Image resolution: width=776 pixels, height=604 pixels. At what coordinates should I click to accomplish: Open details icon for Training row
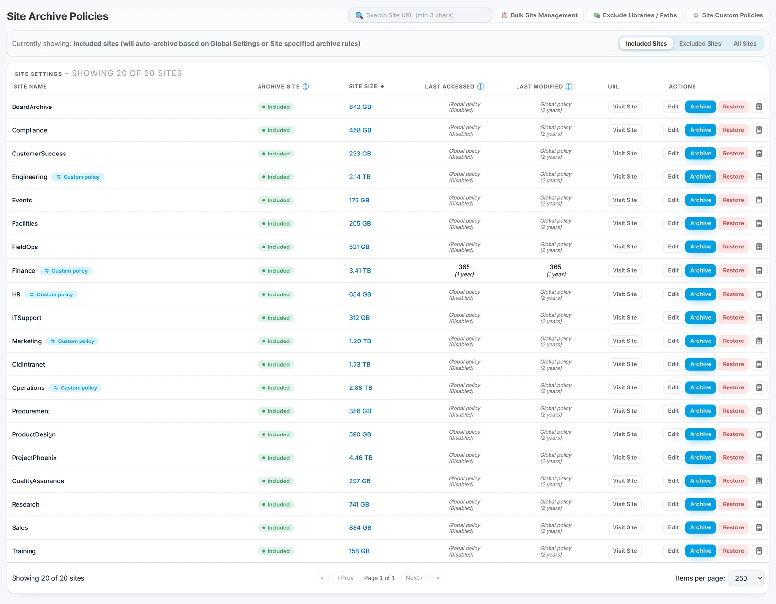pos(759,551)
